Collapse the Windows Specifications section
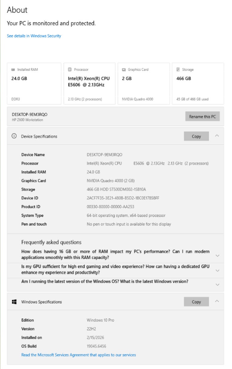This screenshot has height=369, width=232. tap(217, 301)
